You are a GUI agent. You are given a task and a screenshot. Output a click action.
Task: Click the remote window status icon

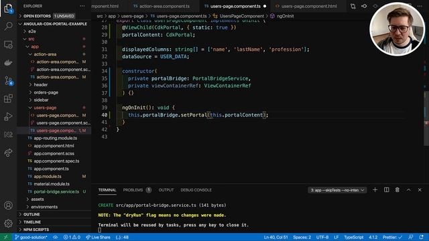point(5,237)
